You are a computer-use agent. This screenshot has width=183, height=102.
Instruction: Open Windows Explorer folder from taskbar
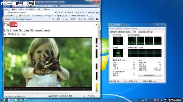click(16, 100)
